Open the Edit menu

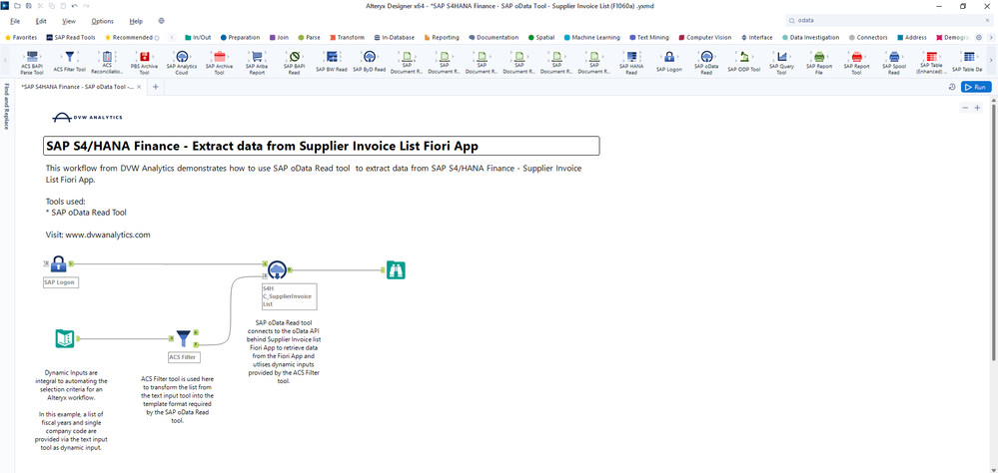(41, 21)
